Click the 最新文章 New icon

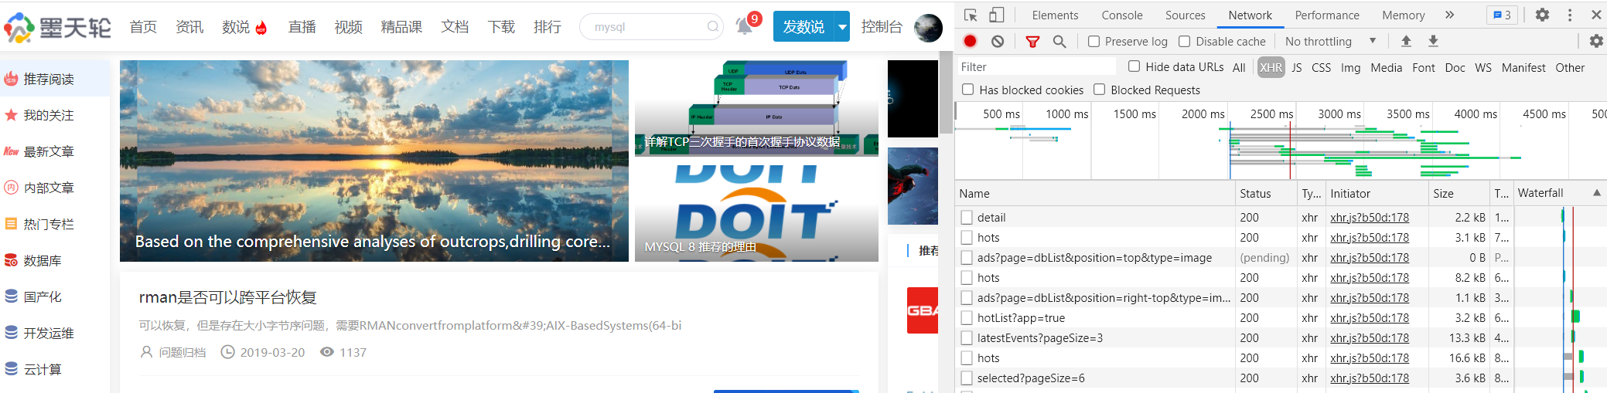click(x=11, y=151)
